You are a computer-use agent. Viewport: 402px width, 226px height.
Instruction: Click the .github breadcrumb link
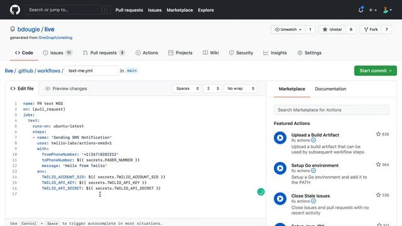click(x=25, y=71)
